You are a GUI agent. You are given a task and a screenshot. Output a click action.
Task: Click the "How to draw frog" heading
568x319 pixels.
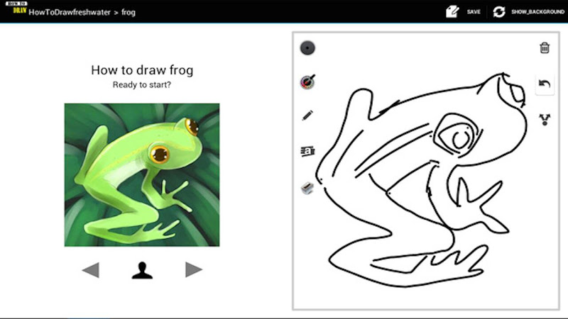pyautogui.click(x=142, y=70)
